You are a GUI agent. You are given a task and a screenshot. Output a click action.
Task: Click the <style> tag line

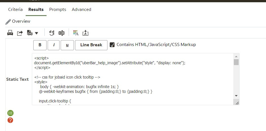point(41,82)
